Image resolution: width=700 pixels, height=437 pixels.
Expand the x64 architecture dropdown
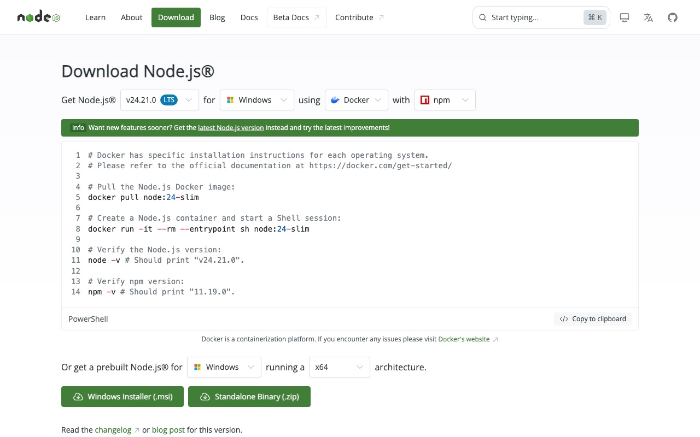click(340, 367)
